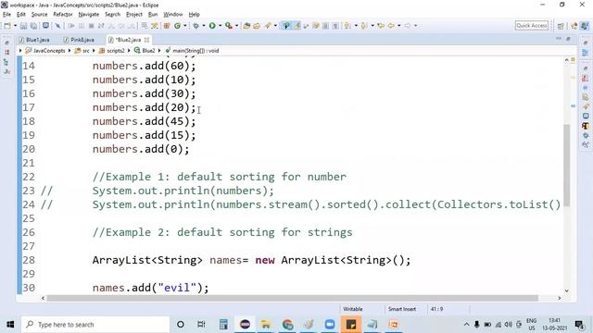This screenshot has width=593, height=333.
Task: Open the Refactor menu
Action: [x=63, y=15]
